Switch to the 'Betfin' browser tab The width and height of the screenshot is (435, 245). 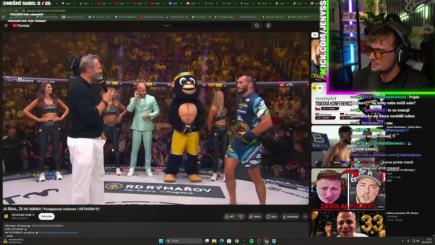(x=175, y=3)
